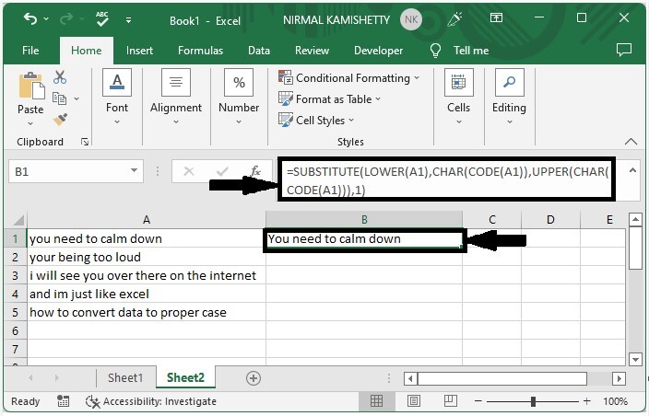Open the Clipboard dialog launcher
Screen dimensions: 649x416
(85, 142)
